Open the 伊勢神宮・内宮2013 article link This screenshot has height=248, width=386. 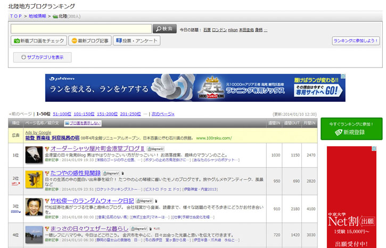tap(200, 189)
